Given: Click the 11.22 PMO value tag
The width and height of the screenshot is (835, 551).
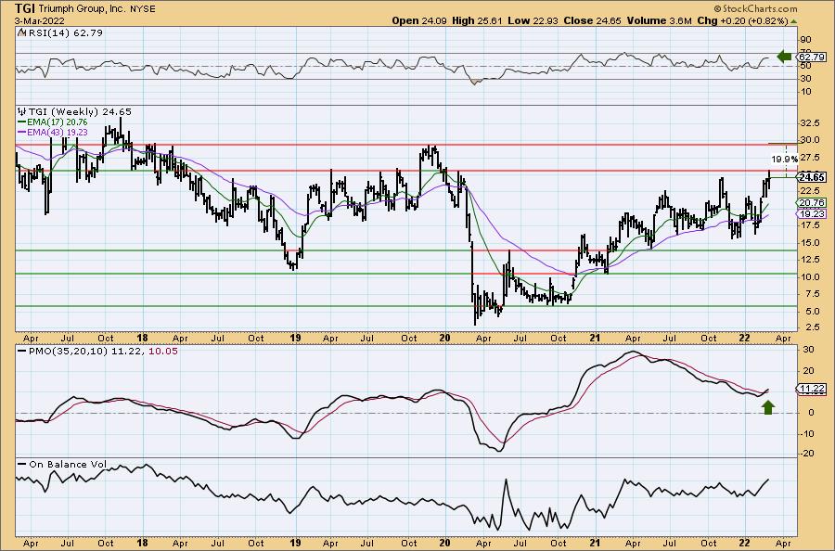Looking at the screenshot, I should click(812, 389).
